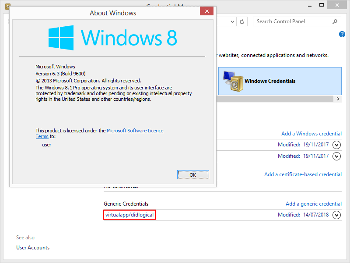The width and height of the screenshot is (350, 263).
Task: Expand the first Windows credential entry
Action: pos(336,145)
